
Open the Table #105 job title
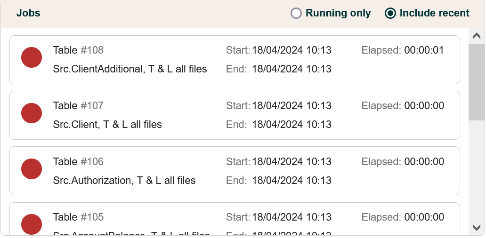coord(78,217)
